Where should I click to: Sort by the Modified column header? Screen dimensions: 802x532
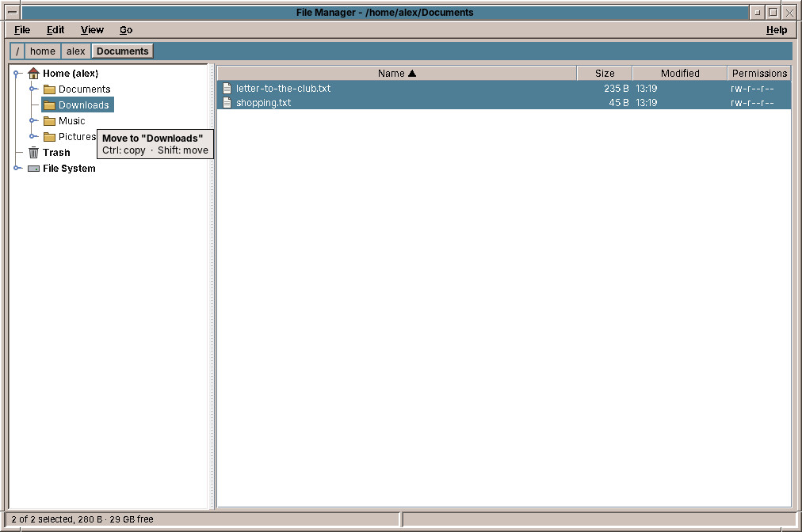tap(680, 73)
